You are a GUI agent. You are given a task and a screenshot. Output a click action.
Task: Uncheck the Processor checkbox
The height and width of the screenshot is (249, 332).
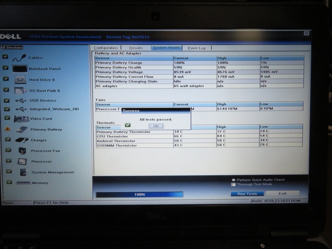(9, 160)
